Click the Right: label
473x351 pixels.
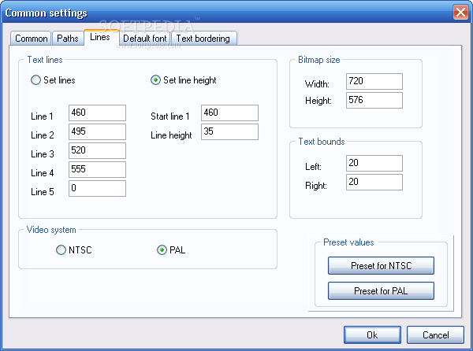316,186
